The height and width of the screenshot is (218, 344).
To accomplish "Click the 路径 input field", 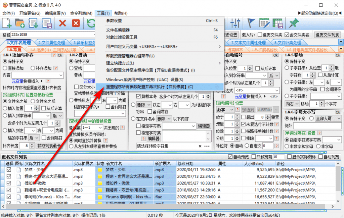I will pos(52,35).
